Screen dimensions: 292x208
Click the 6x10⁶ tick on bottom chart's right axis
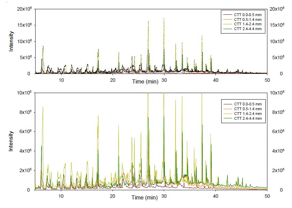point(276,131)
